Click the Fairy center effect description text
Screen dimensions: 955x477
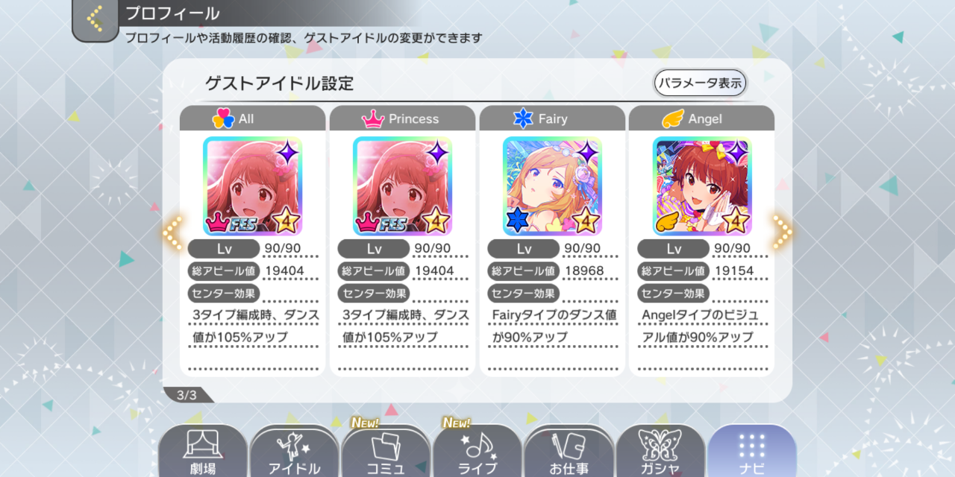coord(554,326)
